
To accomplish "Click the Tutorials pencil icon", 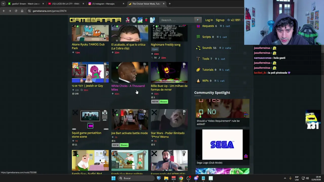I will pos(198,70).
